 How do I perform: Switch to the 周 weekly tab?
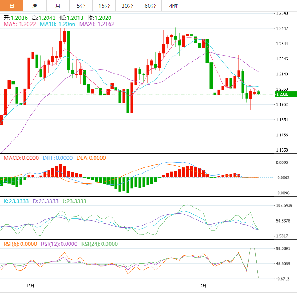coord(35,6)
